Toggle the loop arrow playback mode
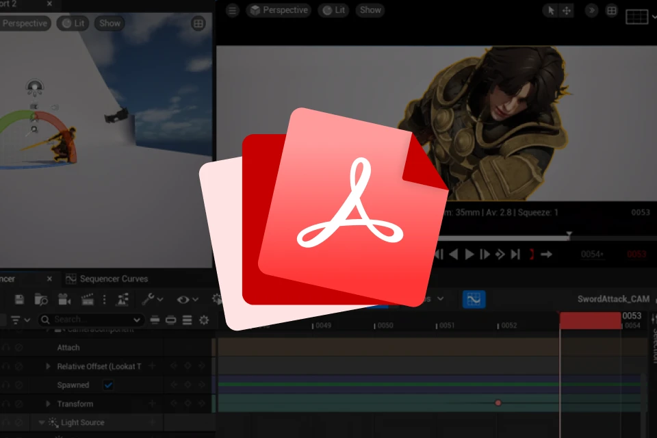 tap(546, 255)
